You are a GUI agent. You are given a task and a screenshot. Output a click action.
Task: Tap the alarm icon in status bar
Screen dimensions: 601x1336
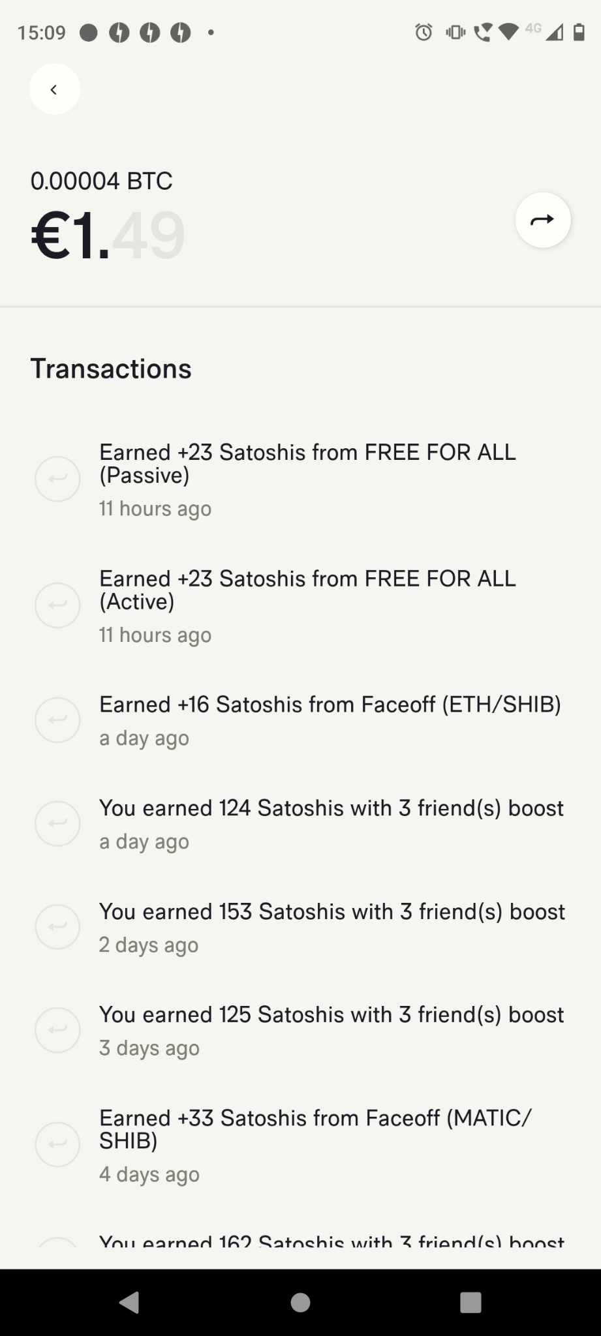(x=424, y=32)
